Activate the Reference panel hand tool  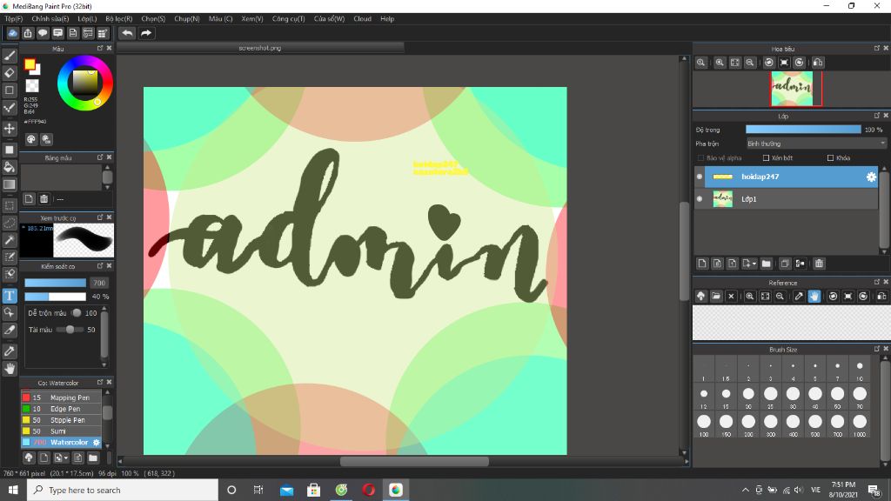(814, 296)
